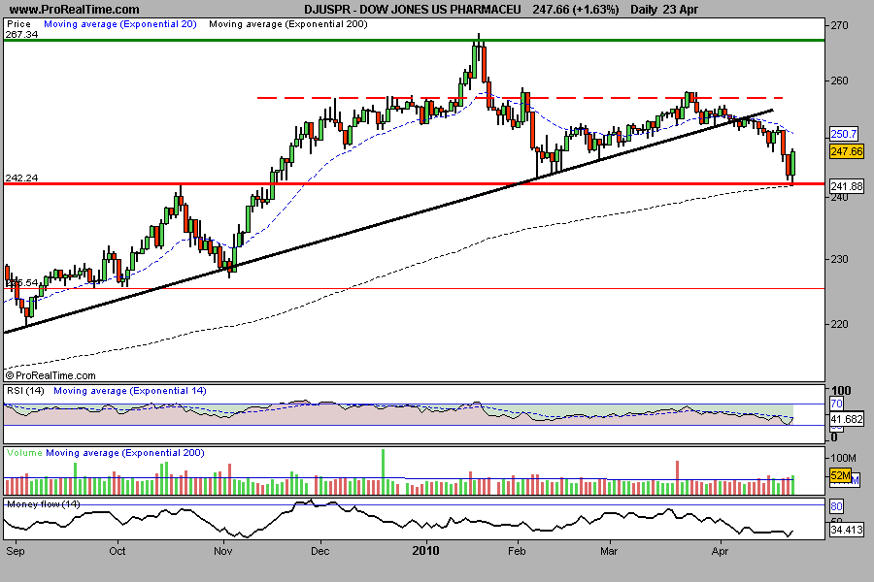Click the 100M volume axis label
Viewport: 874px width, 582px height.
pyautogui.click(x=843, y=459)
